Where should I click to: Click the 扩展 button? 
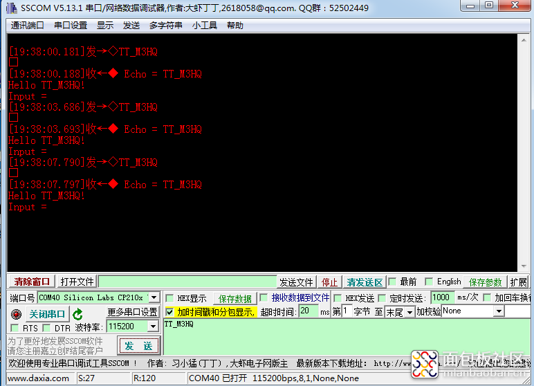[518, 282]
